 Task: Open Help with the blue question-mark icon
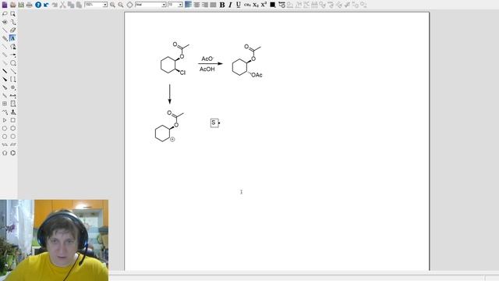pos(38,5)
